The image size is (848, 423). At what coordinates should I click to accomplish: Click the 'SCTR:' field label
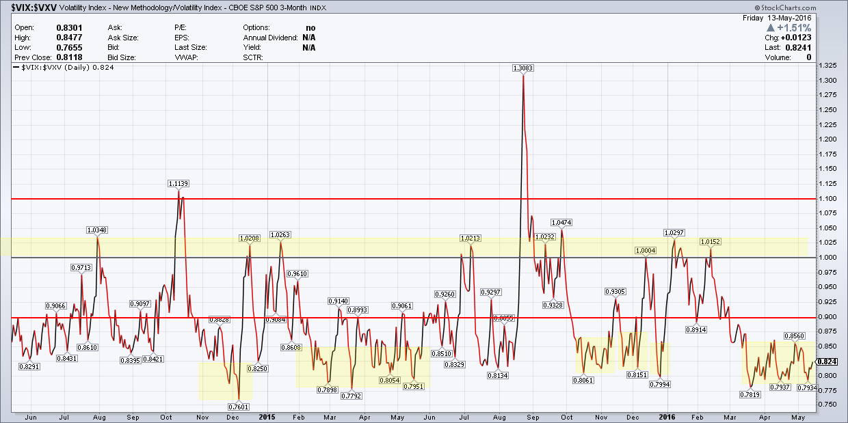pos(254,57)
